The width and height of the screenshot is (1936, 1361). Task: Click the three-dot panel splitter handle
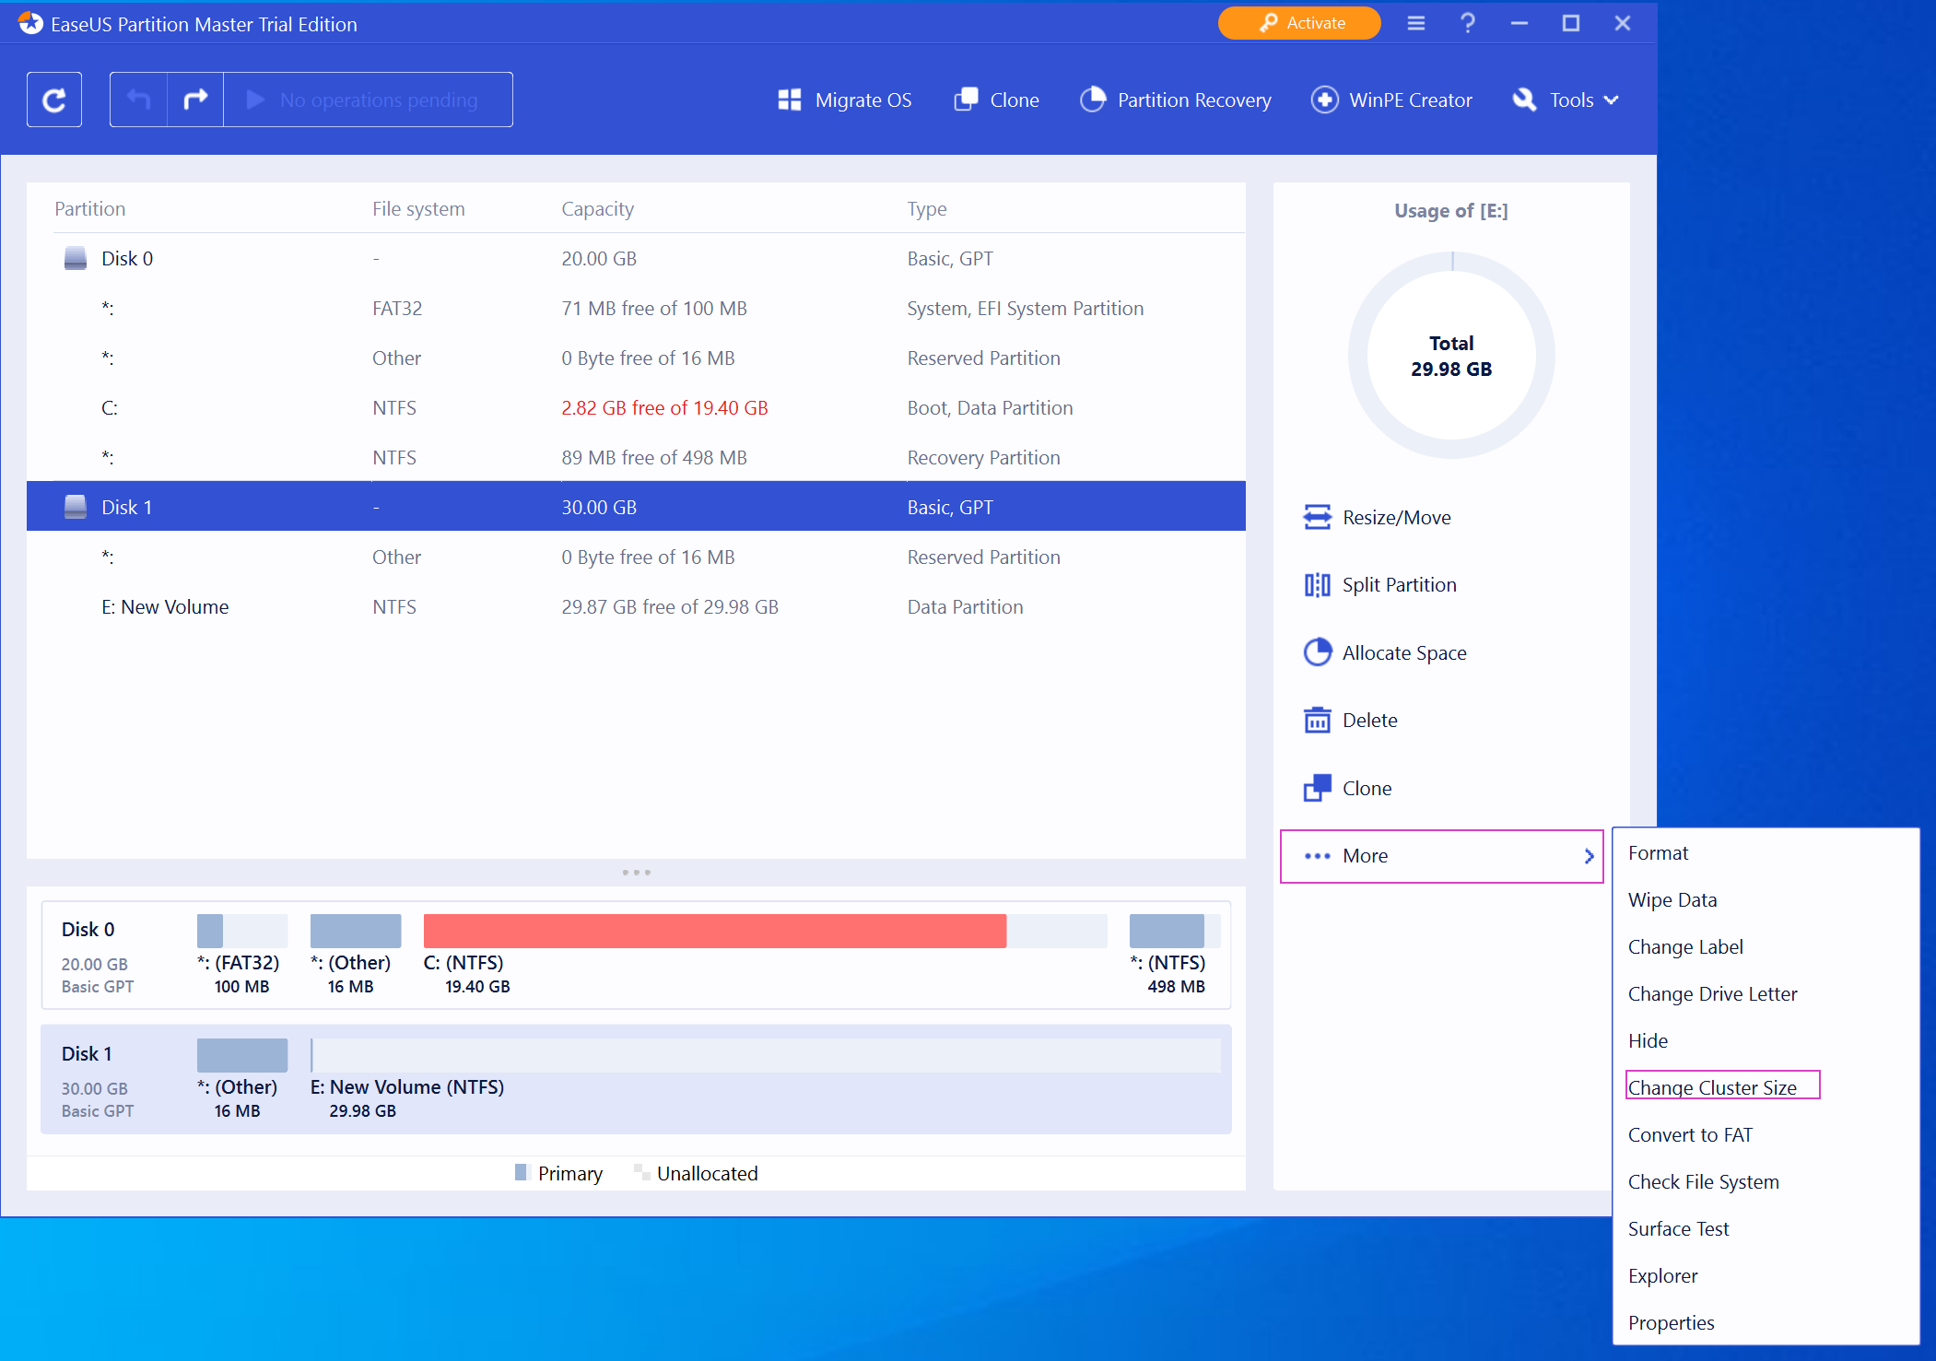636,872
